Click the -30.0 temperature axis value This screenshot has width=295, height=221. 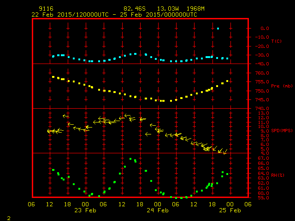[262, 55]
